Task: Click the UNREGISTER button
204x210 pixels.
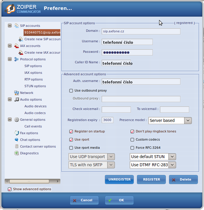Action: pyautogui.click(x=119, y=179)
